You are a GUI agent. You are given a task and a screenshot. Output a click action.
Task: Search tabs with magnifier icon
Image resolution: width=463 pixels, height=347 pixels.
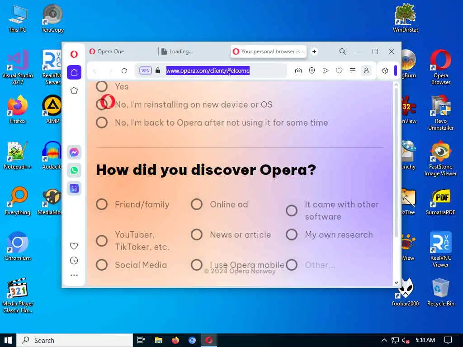[343, 52]
